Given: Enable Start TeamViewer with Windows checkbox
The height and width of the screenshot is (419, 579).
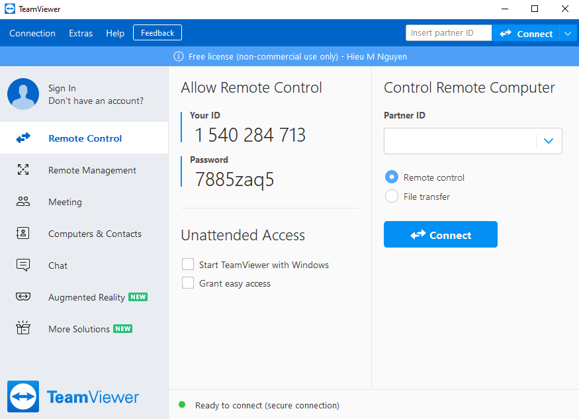Looking at the screenshot, I should 188,265.
